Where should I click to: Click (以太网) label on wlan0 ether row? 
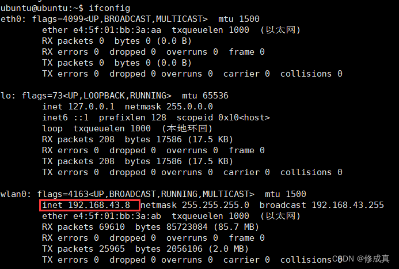[280, 216]
